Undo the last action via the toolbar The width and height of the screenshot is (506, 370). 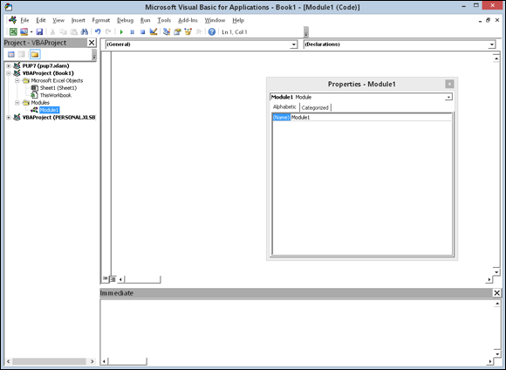pos(98,31)
